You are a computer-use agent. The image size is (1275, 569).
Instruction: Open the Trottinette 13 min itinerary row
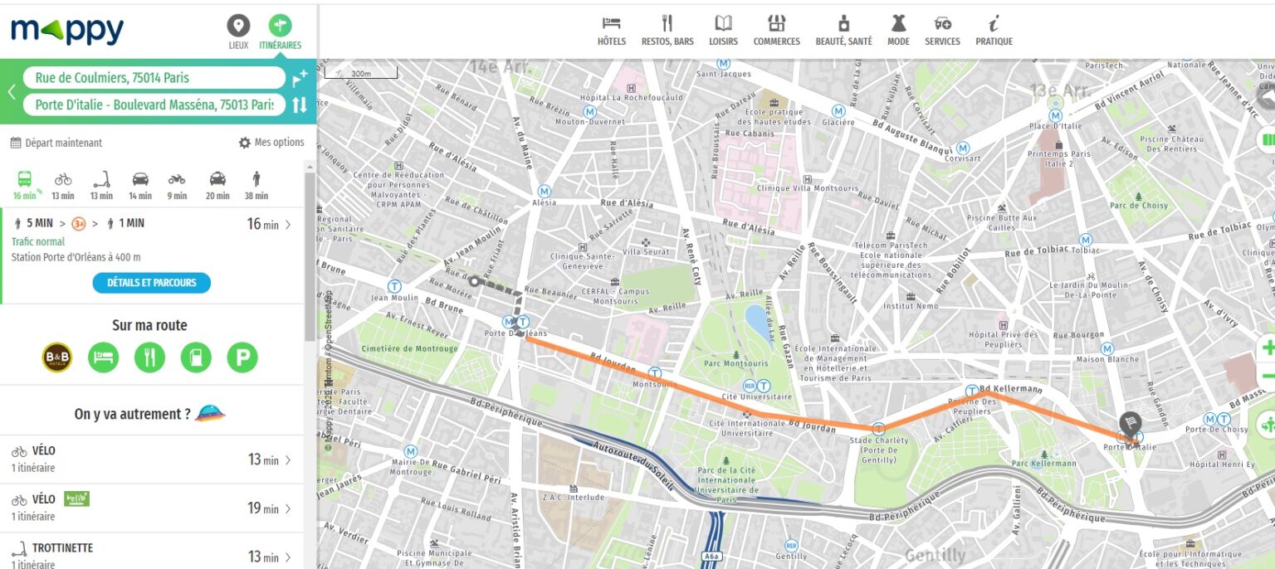click(x=152, y=552)
